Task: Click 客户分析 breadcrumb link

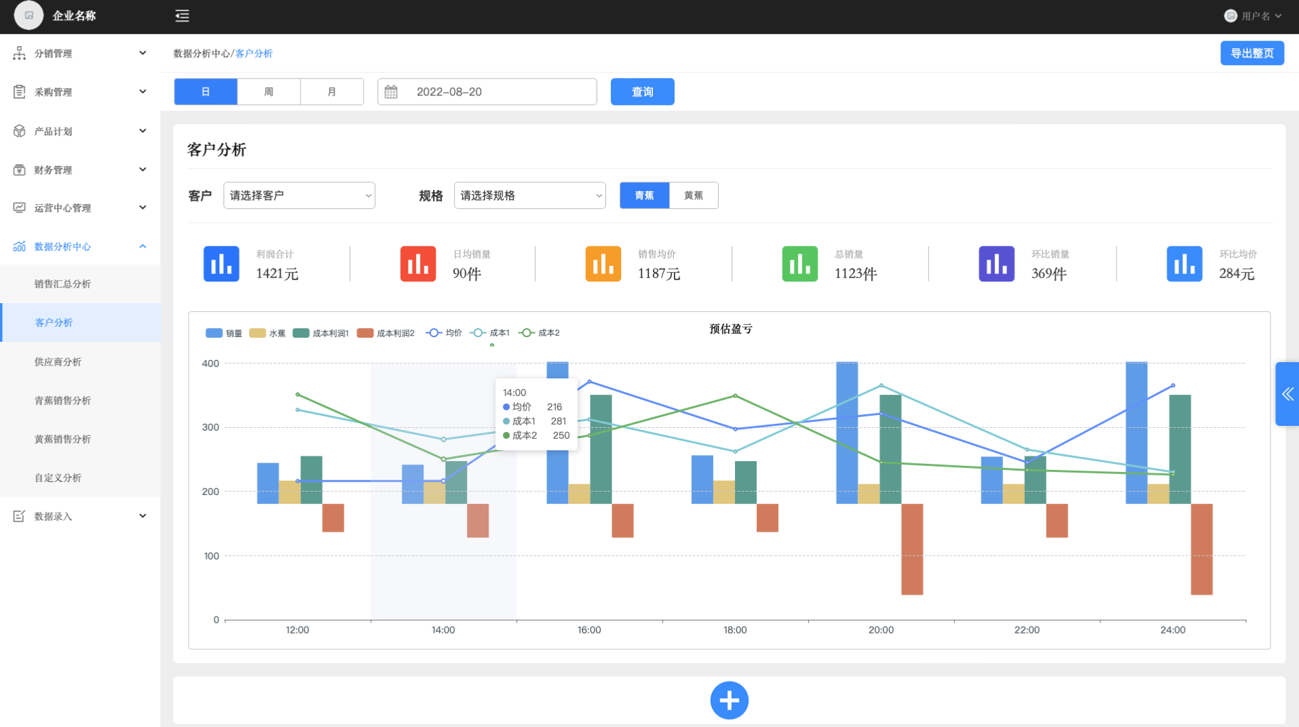Action: coord(254,54)
